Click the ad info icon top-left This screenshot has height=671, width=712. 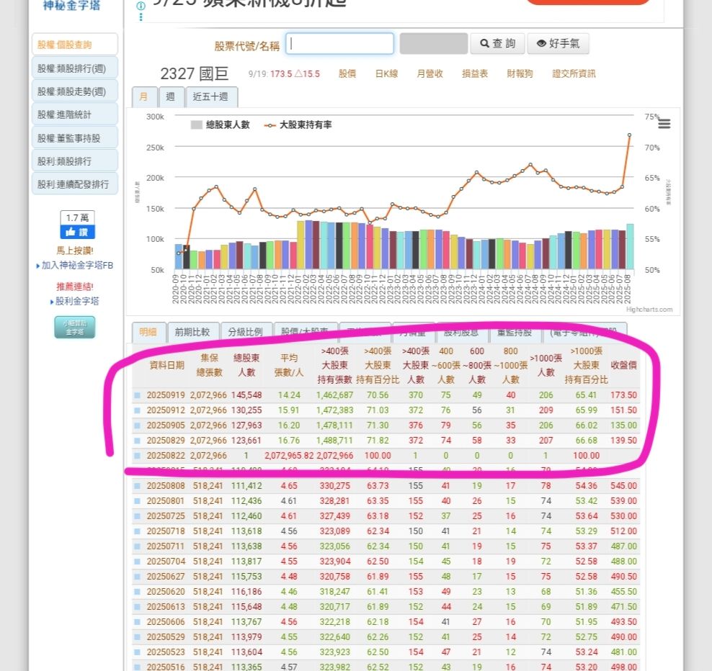pos(141,6)
